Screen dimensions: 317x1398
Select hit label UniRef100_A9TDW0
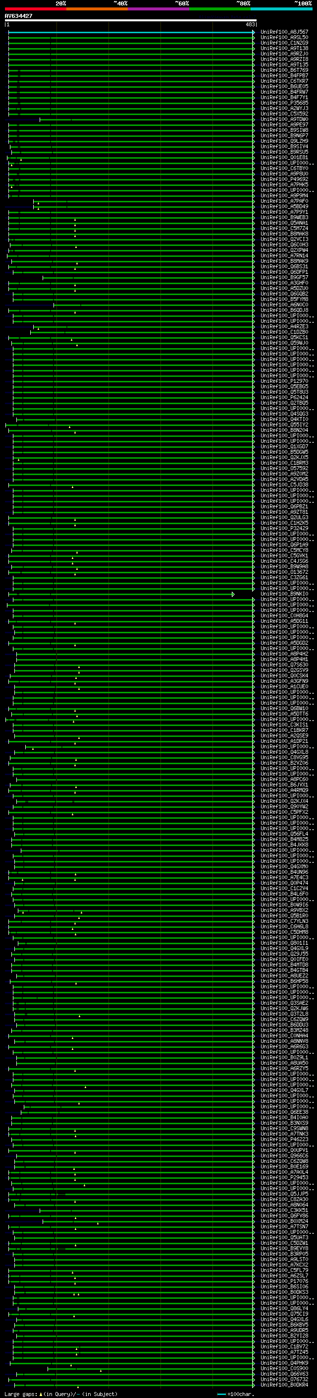284,120
